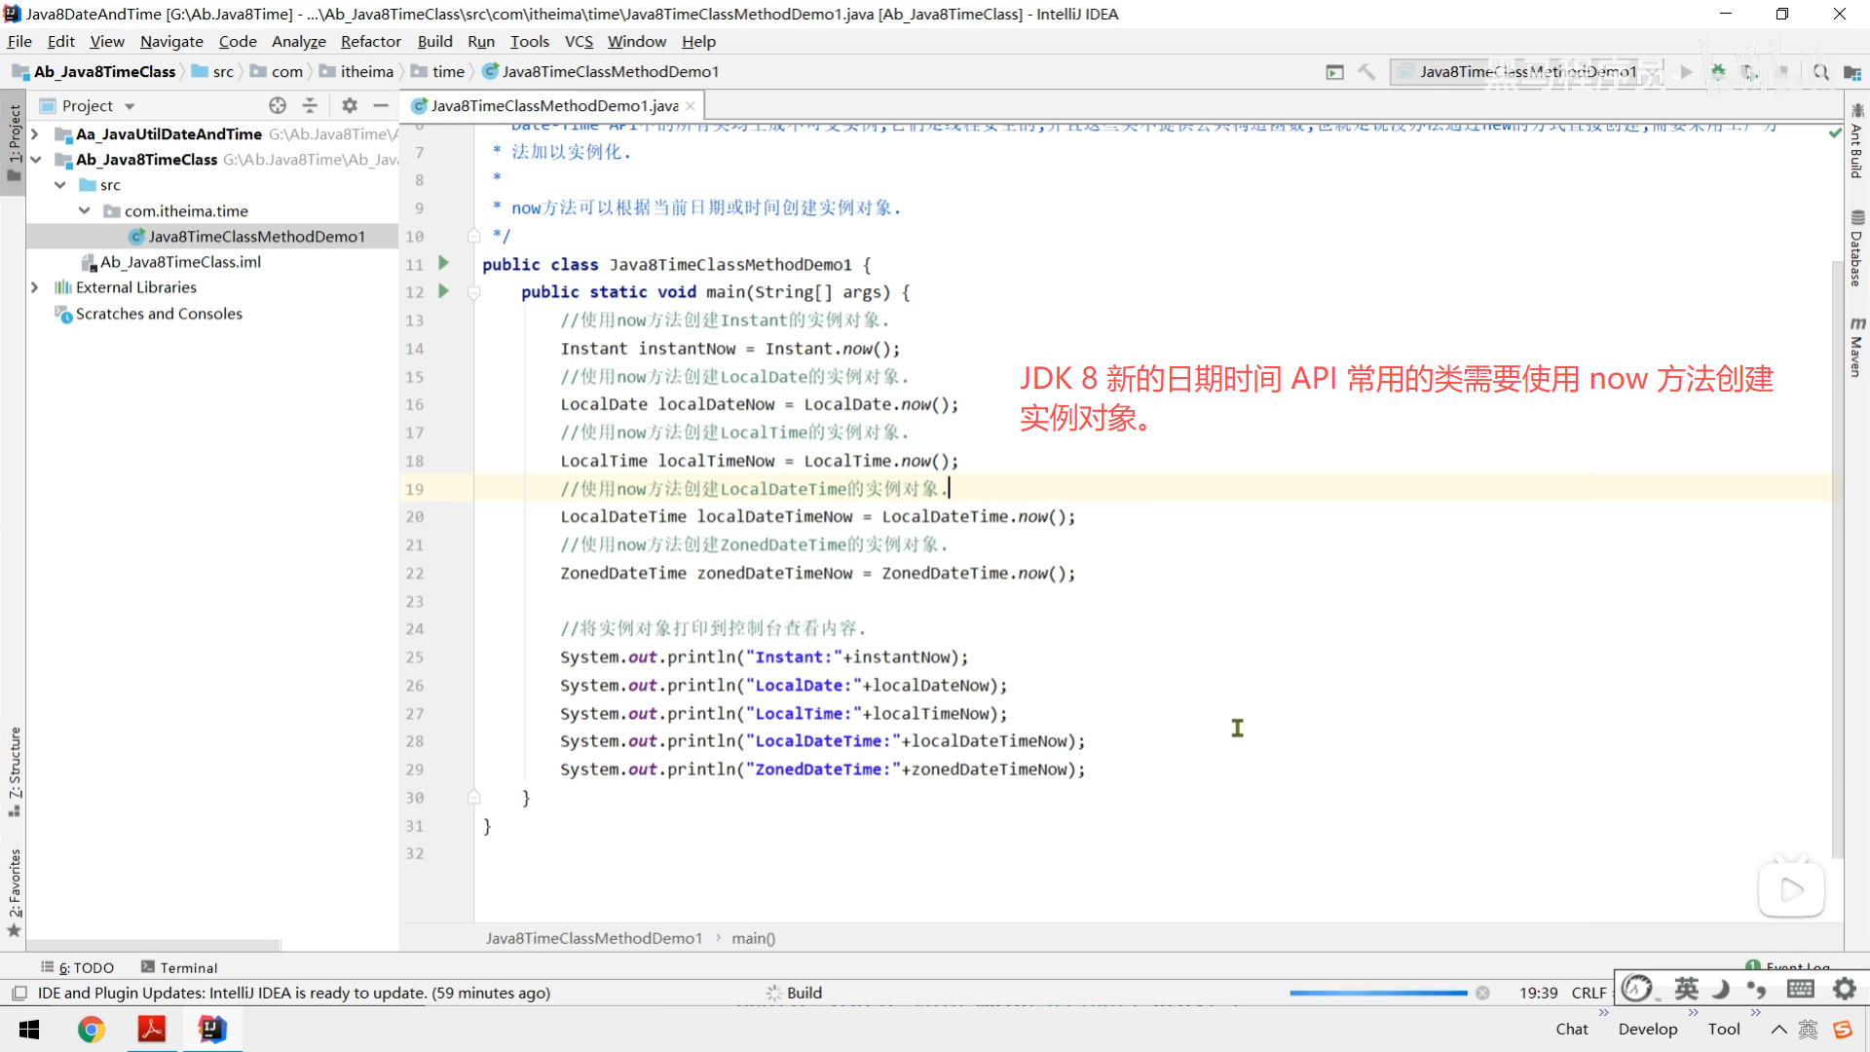Click the locate-file crosshair icon in Project panel
The height and width of the screenshot is (1052, 1870).
coord(278,105)
